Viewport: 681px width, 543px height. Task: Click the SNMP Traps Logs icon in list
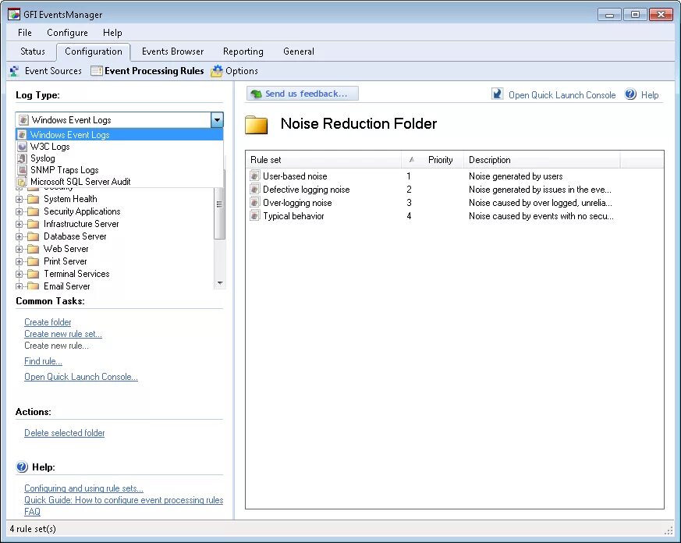pos(22,170)
